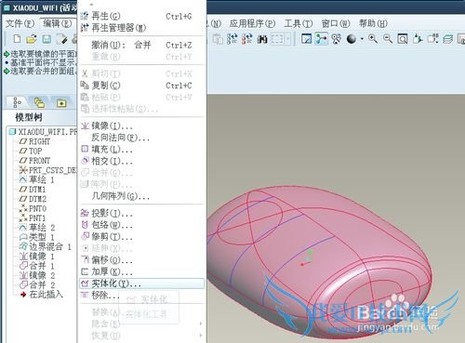Click the Refit zoom icon

403,39
